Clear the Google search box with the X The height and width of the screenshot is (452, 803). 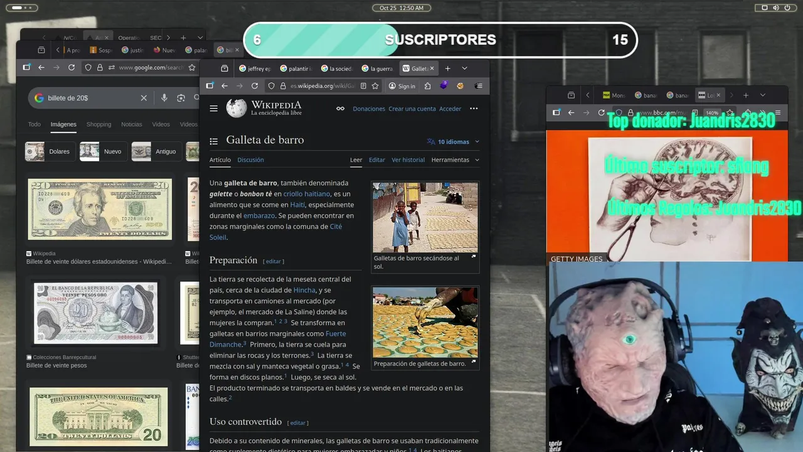click(x=144, y=98)
